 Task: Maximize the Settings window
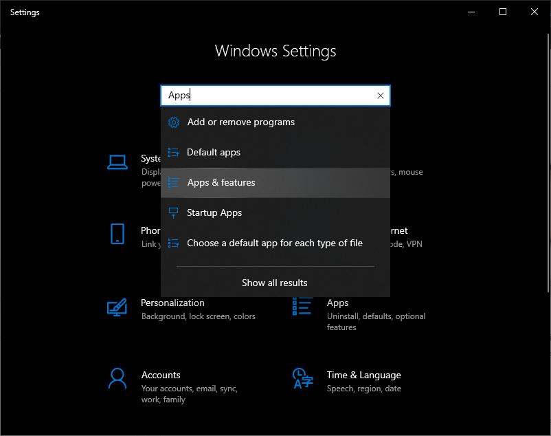point(503,12)
